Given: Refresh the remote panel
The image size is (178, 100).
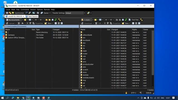Looking at the screenshot, I should (126, 20).
